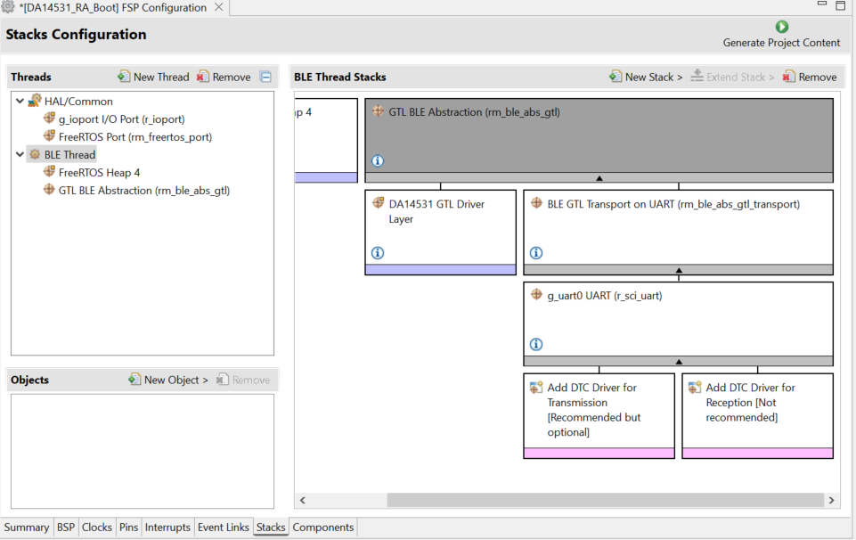Click the FSP Configuration editor gear icon

(8, 7)
